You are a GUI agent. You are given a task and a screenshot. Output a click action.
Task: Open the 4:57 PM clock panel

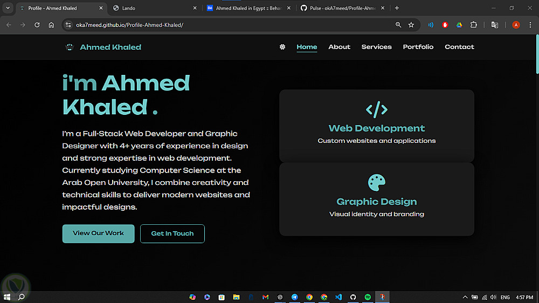point(524,297)
